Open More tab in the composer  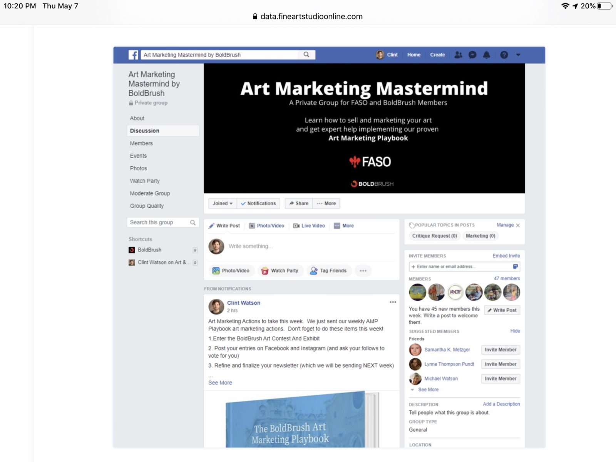click(x=344, y=226)
